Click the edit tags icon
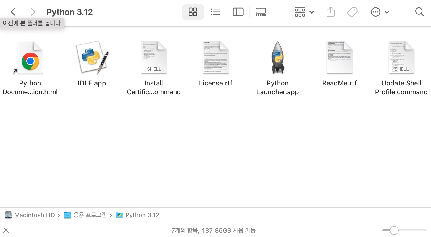Viewport: 431px width, 237px height. (352, 12)
